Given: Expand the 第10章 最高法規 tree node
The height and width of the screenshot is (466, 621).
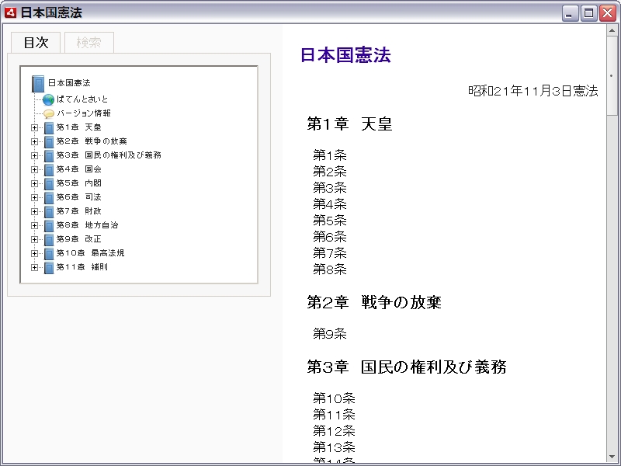Looking at the screenshot, I should pyautogui.click(x=34, y=253).
